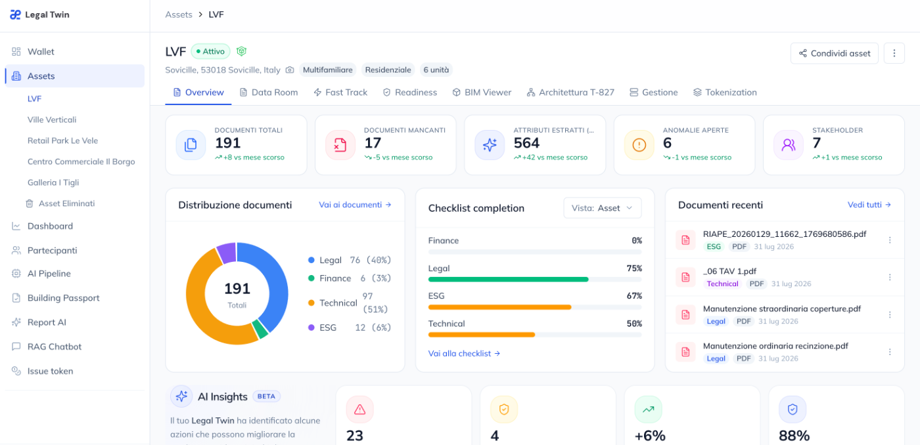Viewport: 920px width, 445px height.
Task: Click the yellow shield icon above 4
Action: click(504, 410)
